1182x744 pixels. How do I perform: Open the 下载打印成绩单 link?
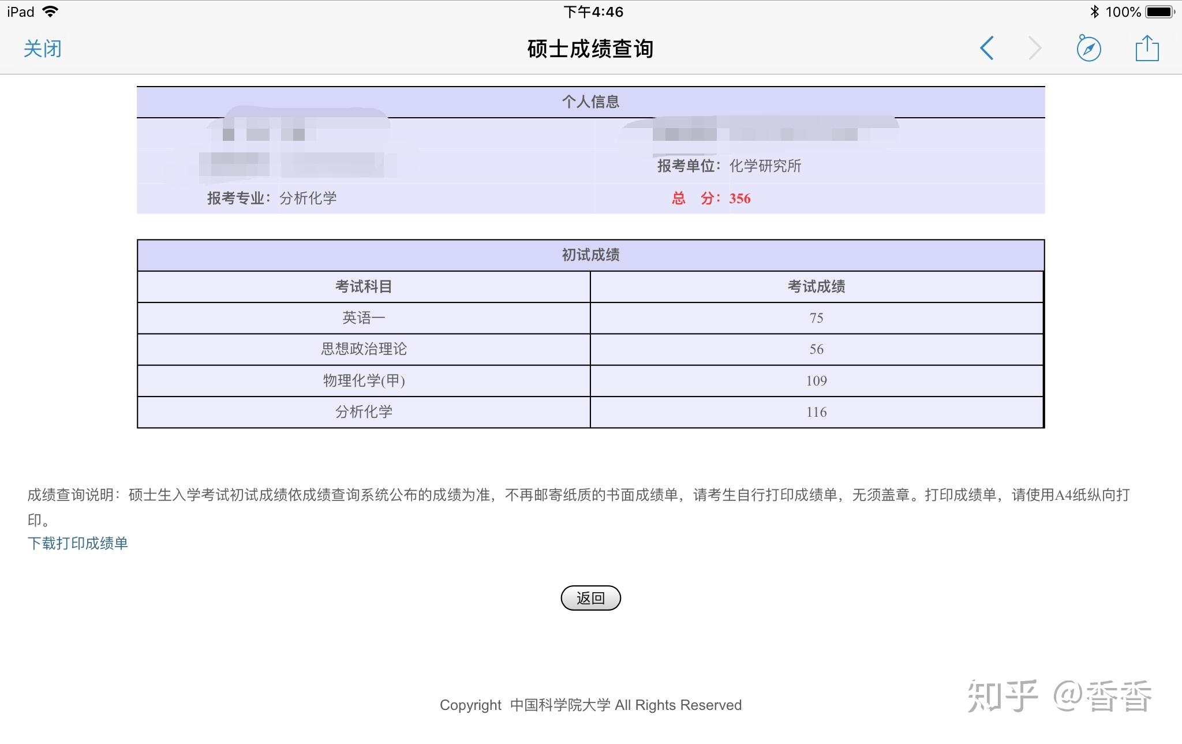point(78,543)
